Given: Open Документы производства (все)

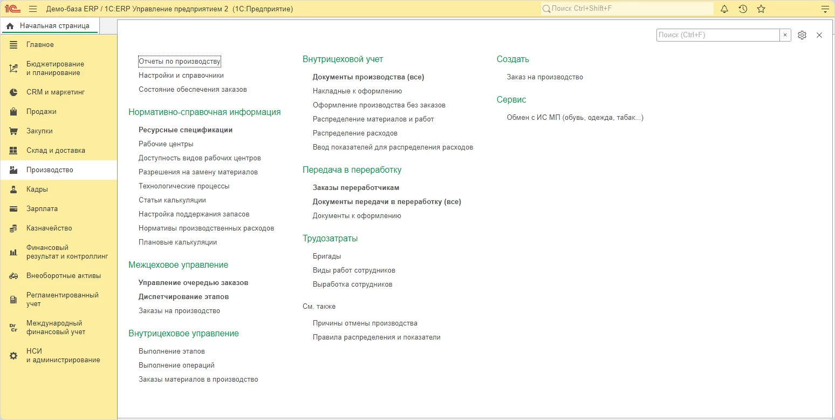Looking at the screenshot, I should [368, 77].
